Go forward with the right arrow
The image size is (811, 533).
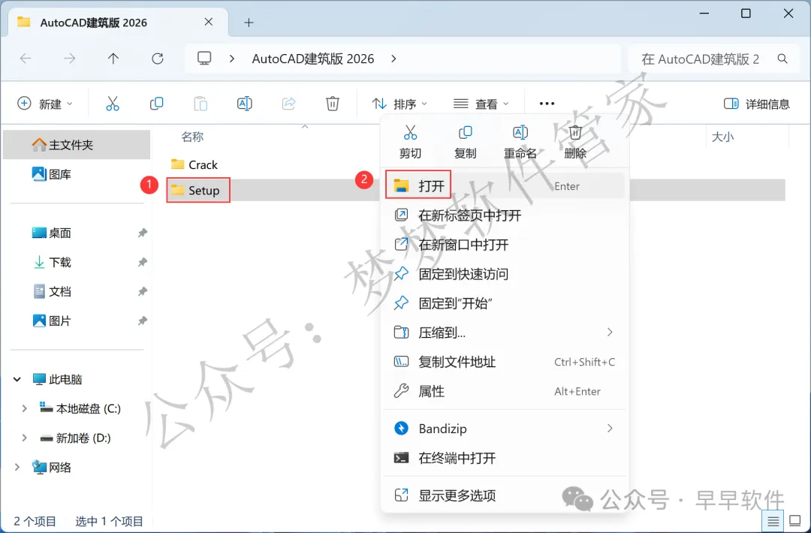point(69,59)
